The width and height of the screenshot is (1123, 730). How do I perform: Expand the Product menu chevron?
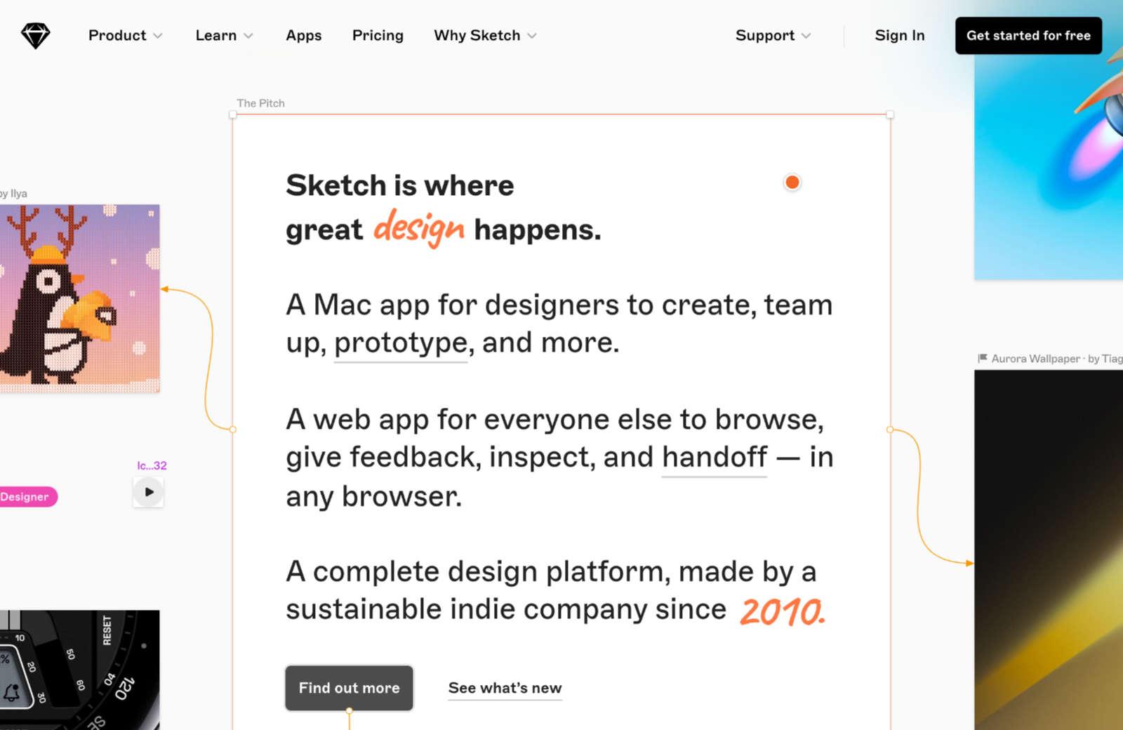(158, 36)
